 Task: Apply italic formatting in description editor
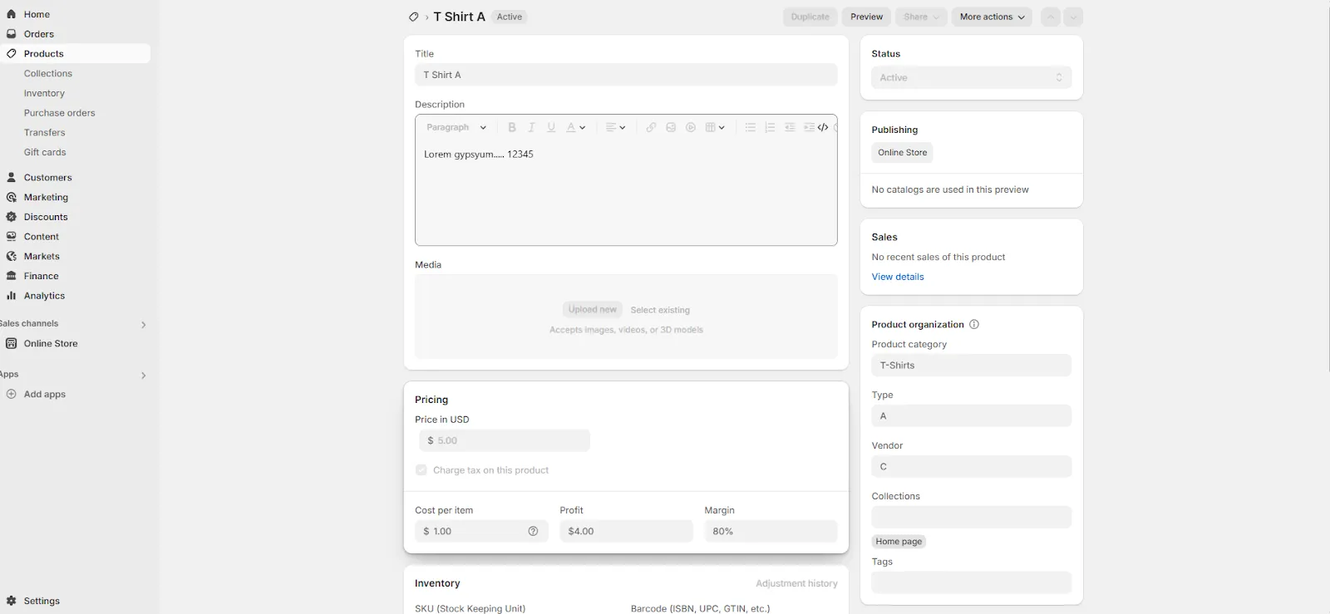[x=531, y=127]
